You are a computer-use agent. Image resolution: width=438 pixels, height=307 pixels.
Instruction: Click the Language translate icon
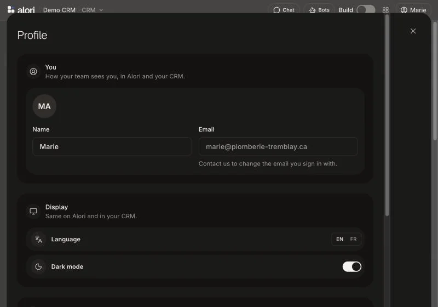point(38,240)
